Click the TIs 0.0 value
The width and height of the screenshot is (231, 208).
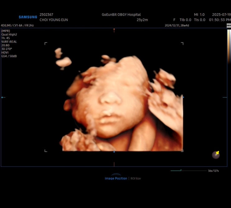pyautogui.click(x=200, y=20)
